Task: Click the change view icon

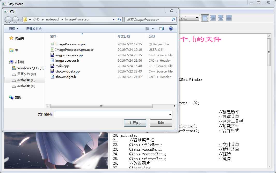Action: 147,28
